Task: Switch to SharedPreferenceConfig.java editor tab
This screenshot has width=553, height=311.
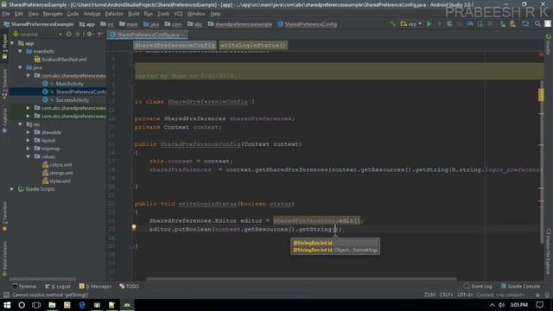Action: 147,35
